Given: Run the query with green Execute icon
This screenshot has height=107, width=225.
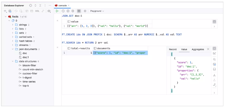Looking at the screenshot, I should (57, 11).
